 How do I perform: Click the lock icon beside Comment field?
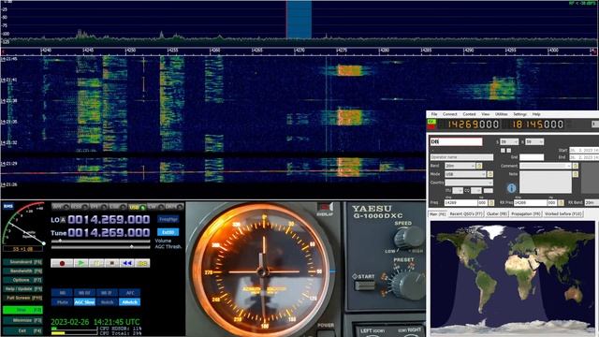click(x=576, y=166)
